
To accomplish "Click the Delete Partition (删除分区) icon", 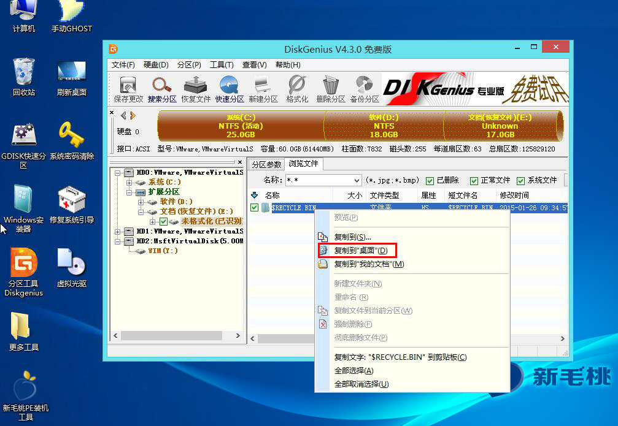I will click(x=331, y=89).
